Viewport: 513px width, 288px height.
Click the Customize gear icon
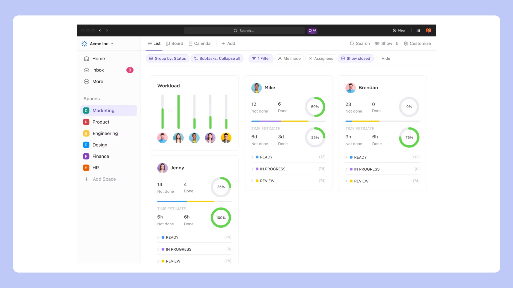406,43
